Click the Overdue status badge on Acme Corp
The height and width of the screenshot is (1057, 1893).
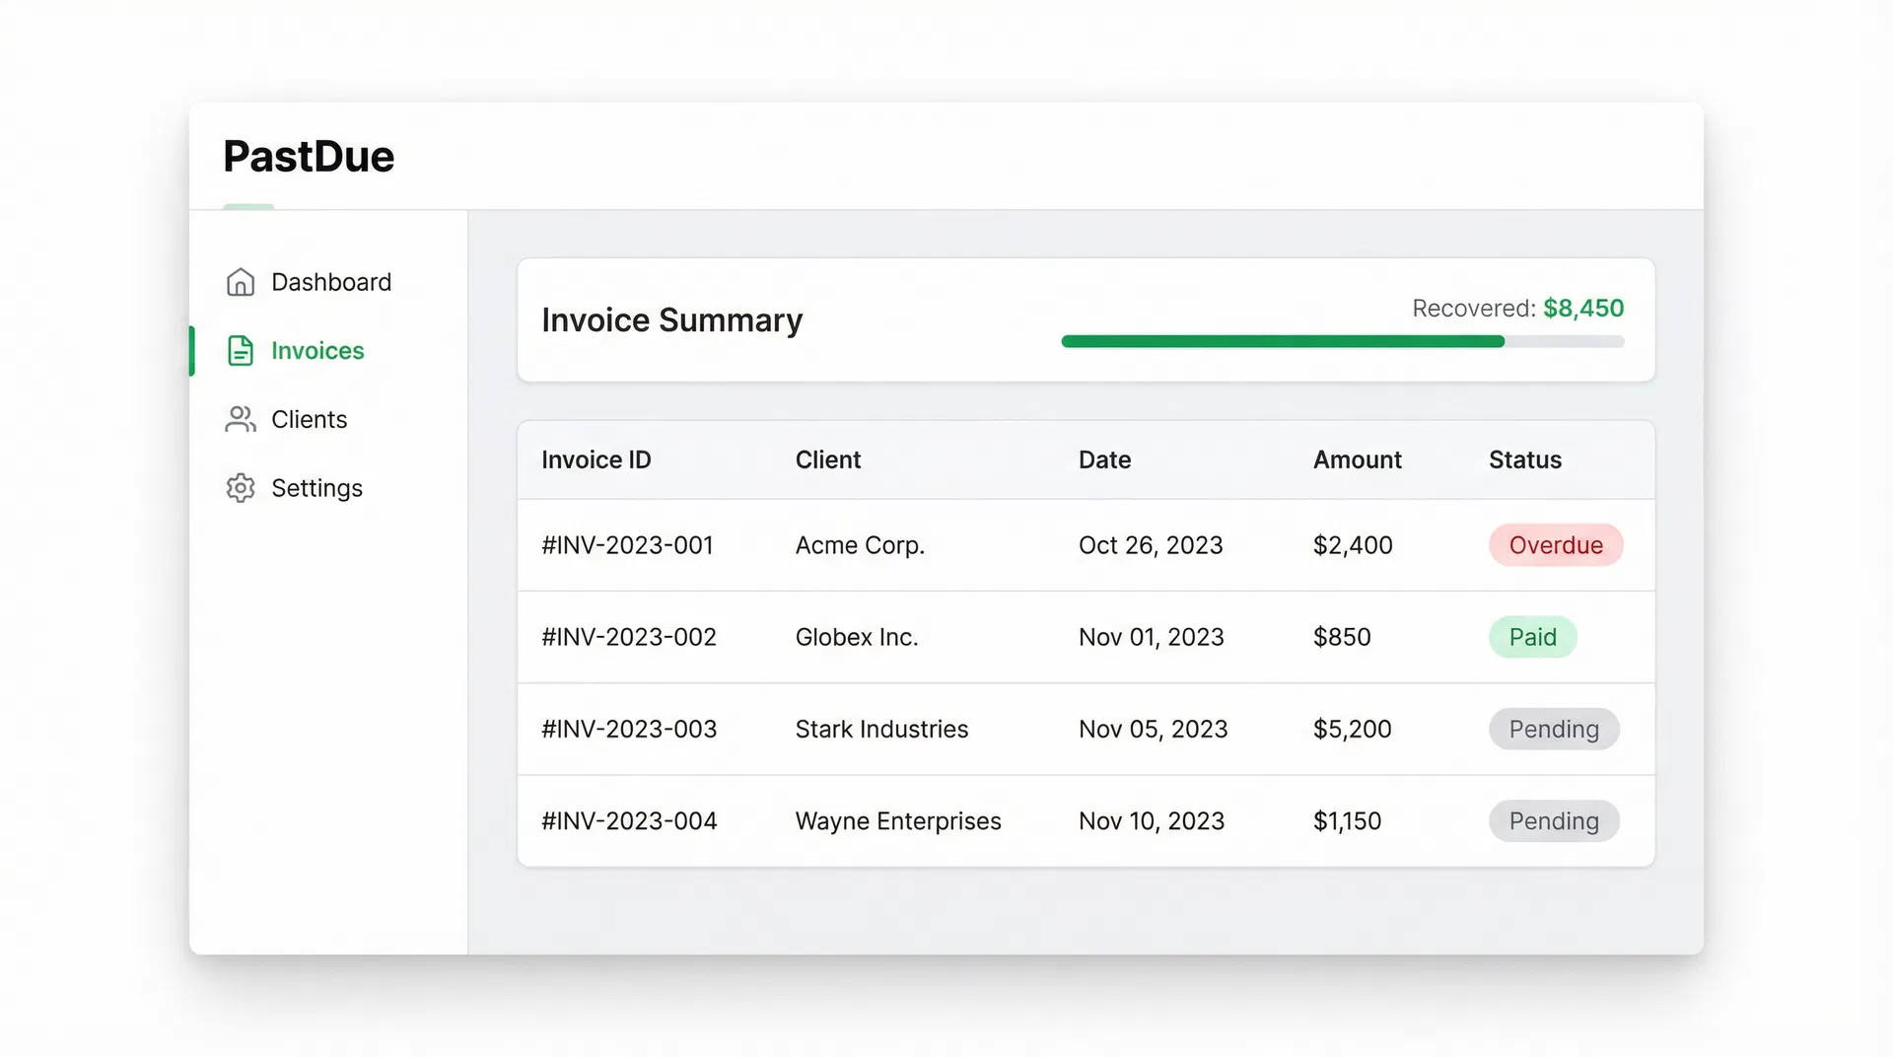click(x=1555, y=544)
